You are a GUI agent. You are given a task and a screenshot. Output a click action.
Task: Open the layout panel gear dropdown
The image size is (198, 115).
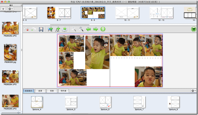point(193,91)
